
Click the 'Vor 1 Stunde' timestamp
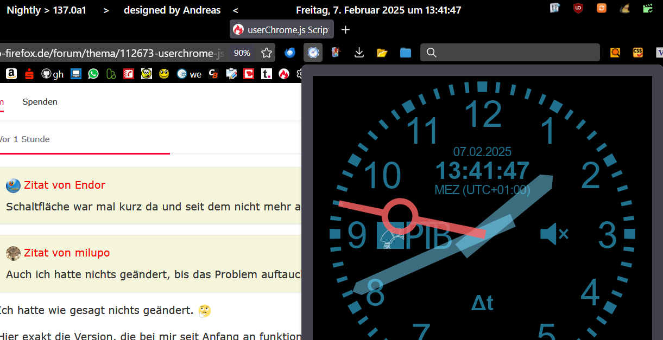click(24, 139)
